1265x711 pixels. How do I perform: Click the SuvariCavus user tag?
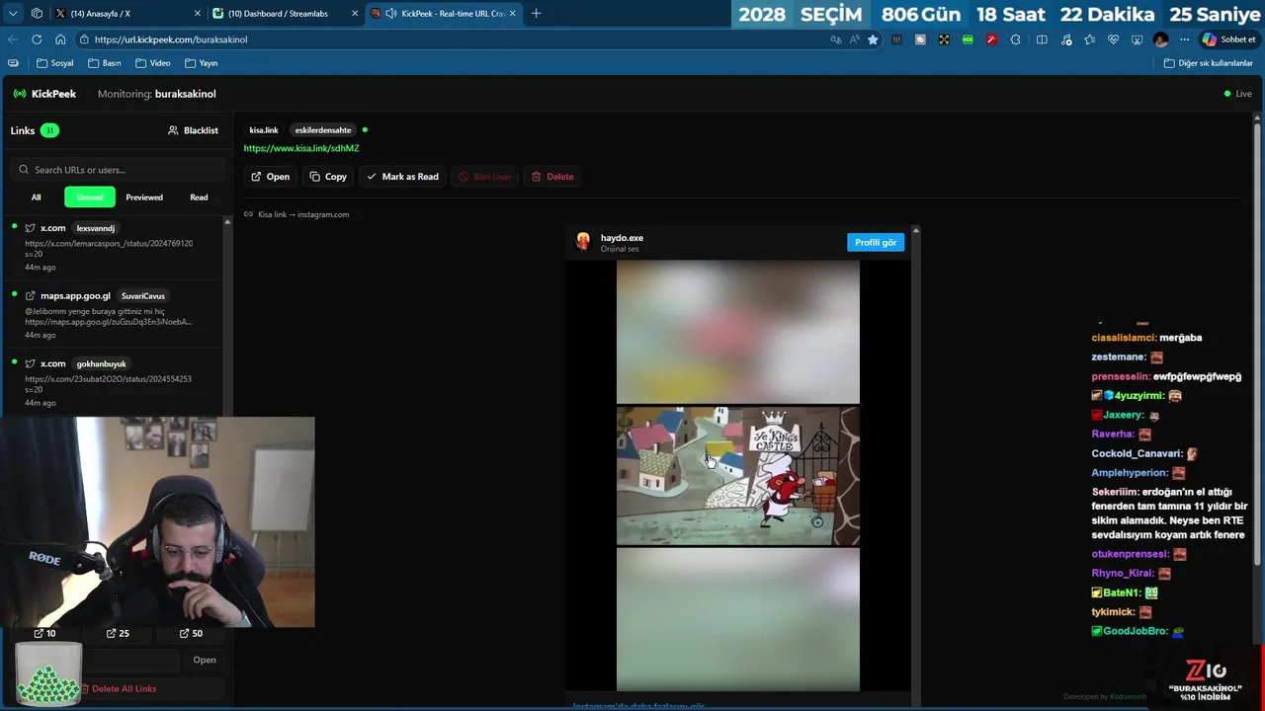[x=143, y=296]
